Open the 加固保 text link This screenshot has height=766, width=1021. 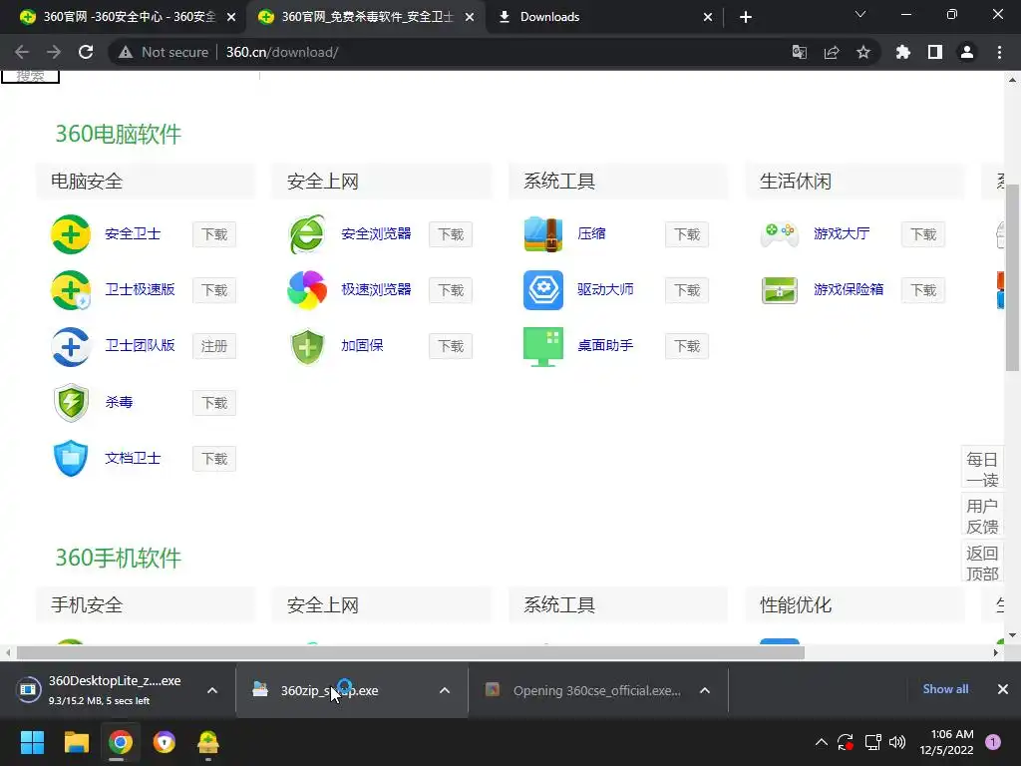[x=362, y=344]
